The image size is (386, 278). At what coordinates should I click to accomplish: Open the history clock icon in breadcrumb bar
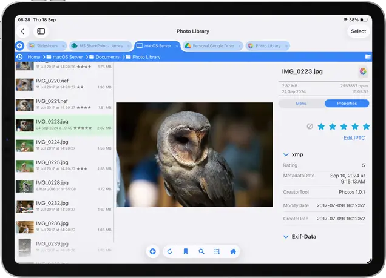click(x=19, y=57)
